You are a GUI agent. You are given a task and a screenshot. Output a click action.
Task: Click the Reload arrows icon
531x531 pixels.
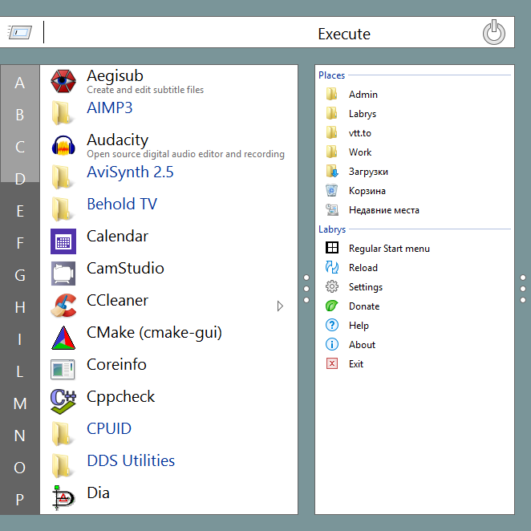(332, 268)
